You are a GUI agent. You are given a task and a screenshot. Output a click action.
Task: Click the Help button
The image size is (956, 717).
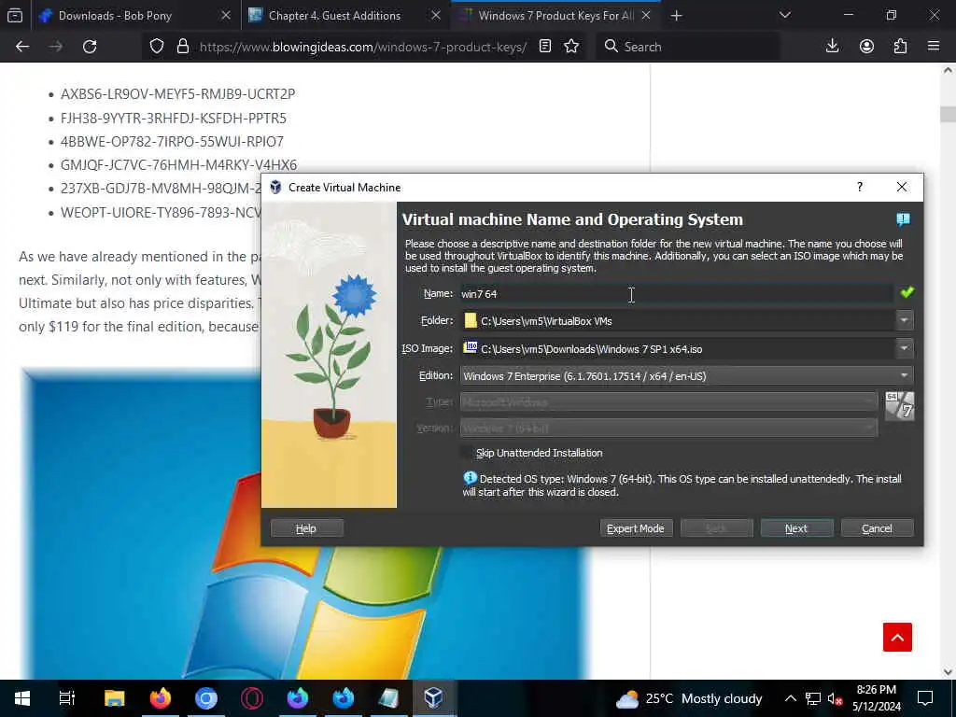click(x=306, y=528)
